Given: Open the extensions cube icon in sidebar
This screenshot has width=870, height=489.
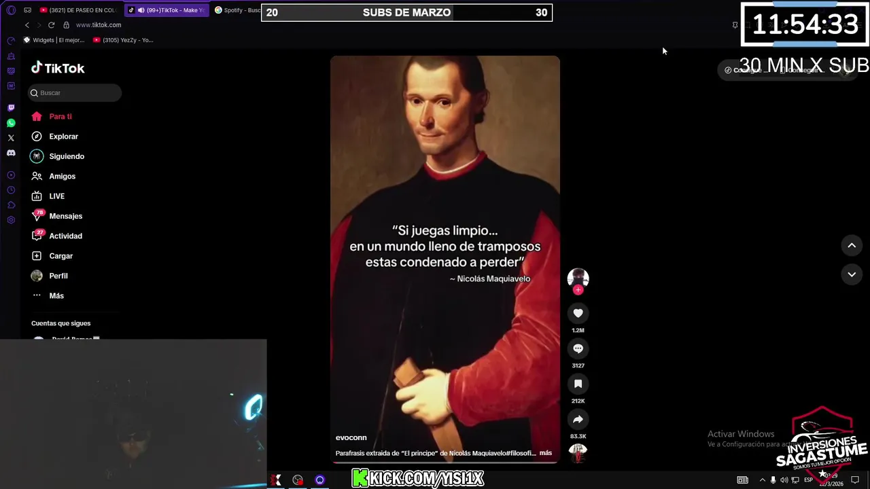Looking at the screenshot, I should tap(11, 205).
